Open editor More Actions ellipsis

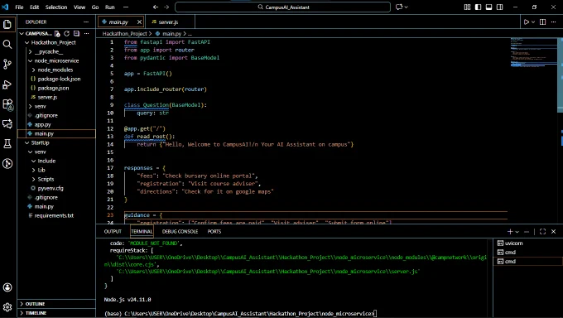pyautogui.click(x=553, y=22)
